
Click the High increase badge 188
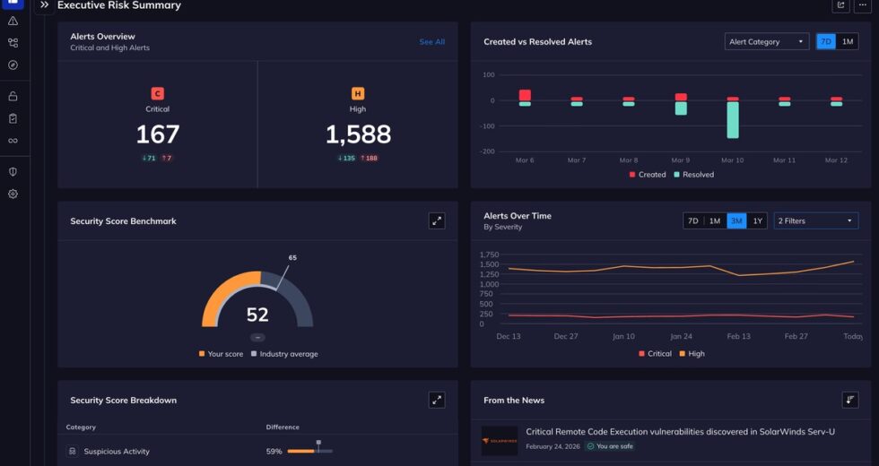click(369, 158)
